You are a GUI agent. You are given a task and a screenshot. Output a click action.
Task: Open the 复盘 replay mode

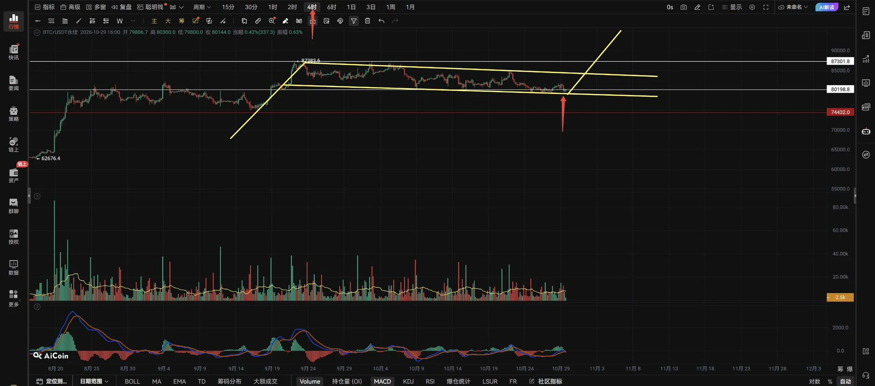pos(121,7)
